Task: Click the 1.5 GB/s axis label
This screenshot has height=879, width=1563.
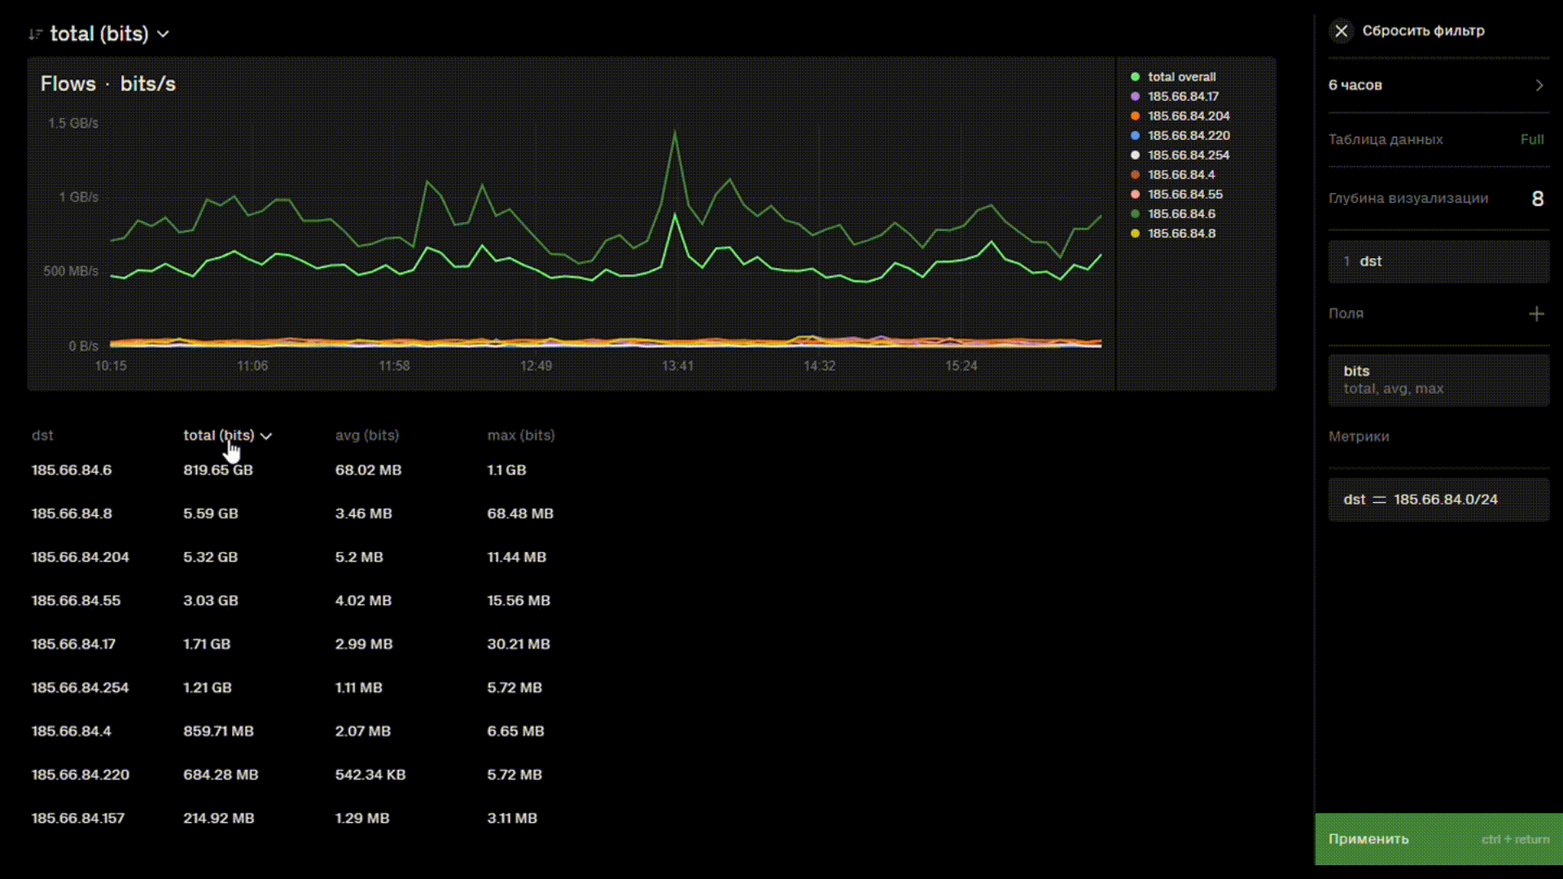Action: pyautogui.click(x=73, y=124)
